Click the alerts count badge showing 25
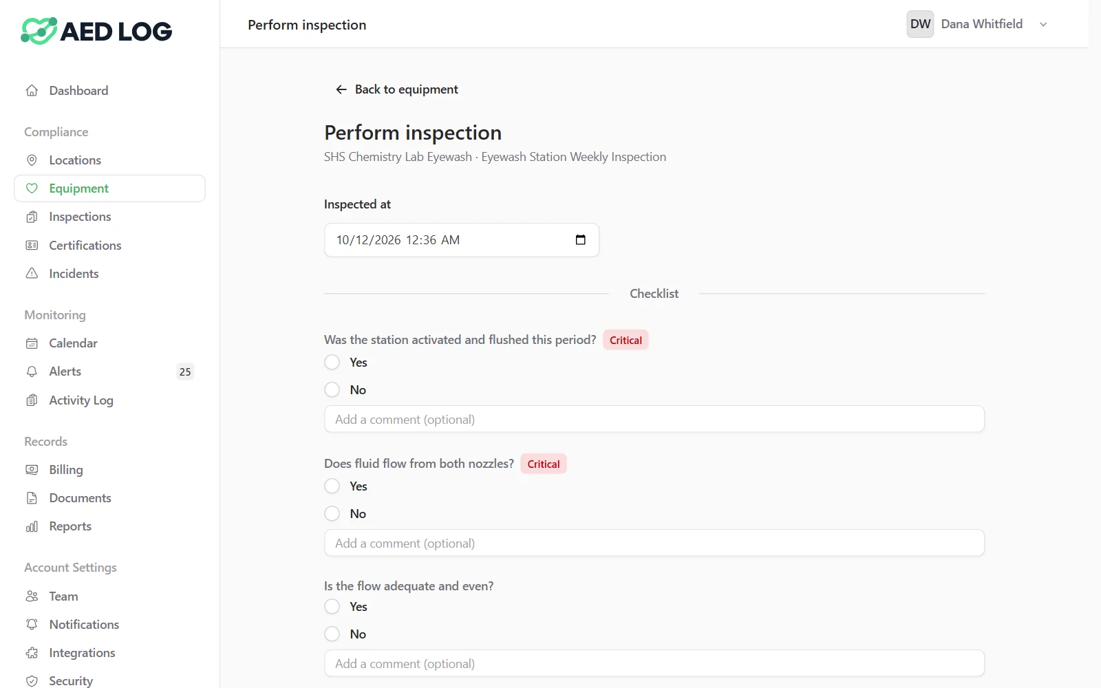The height and width of the screenshot is (688, 1101). 185,372
